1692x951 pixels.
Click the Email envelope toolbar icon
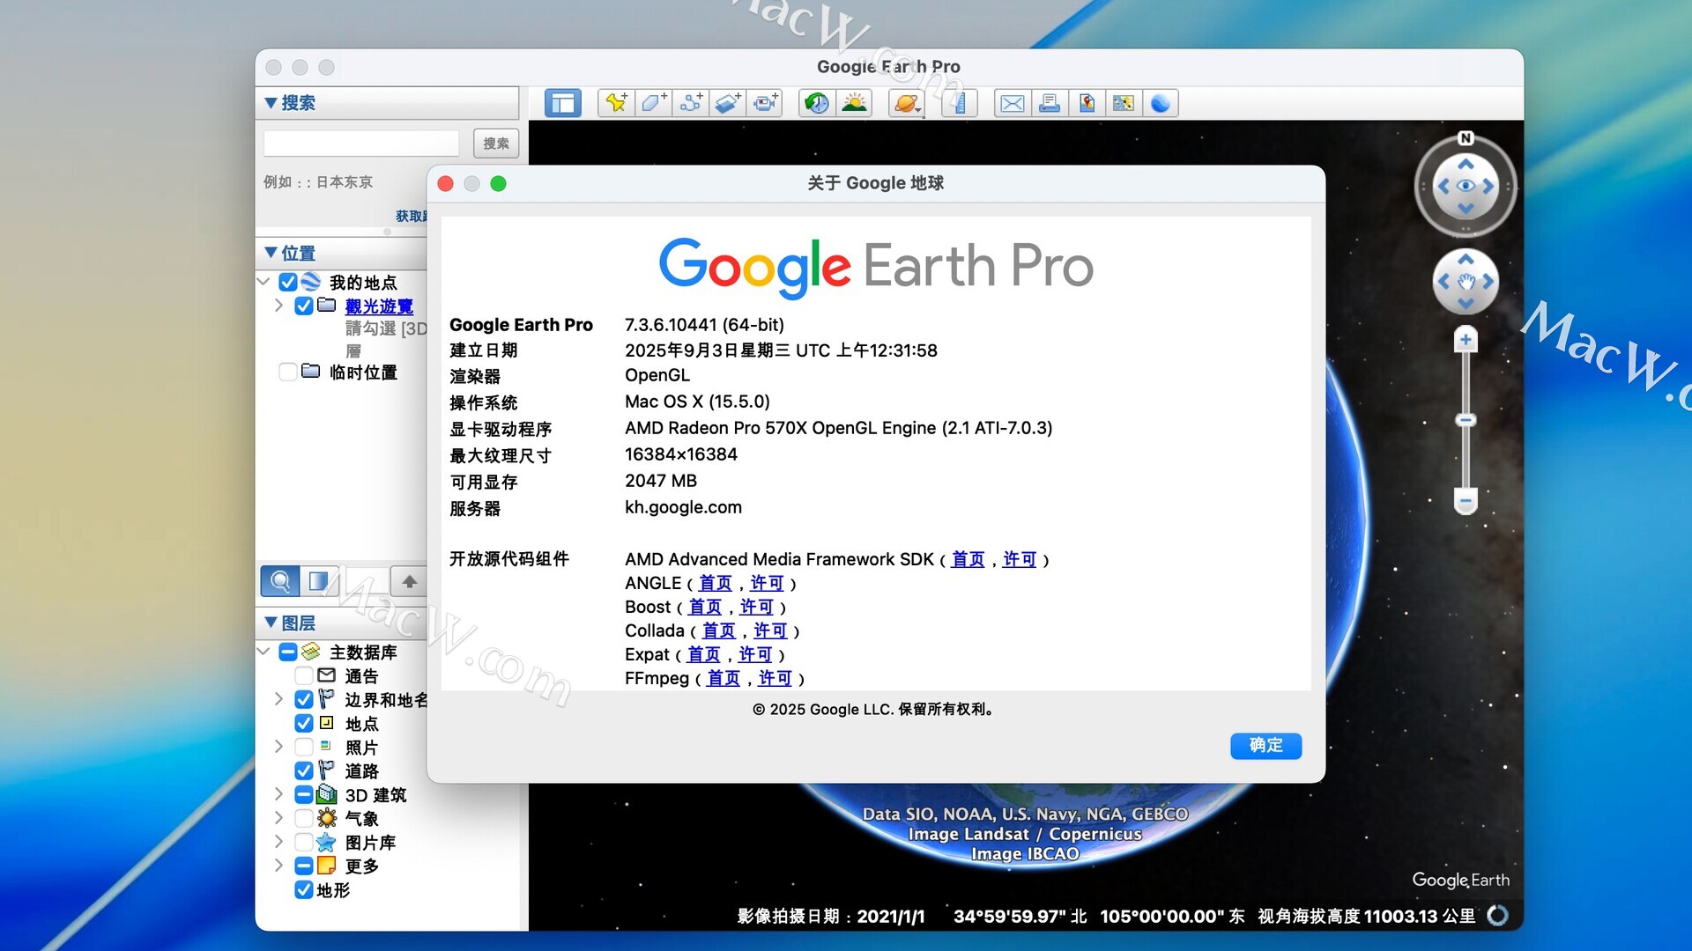[x=1013, y=103]
